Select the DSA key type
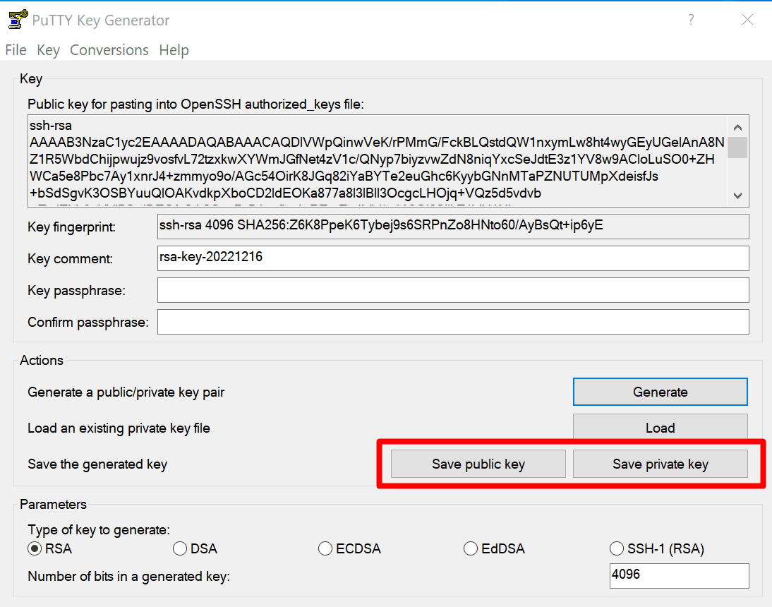 [180, 548]
